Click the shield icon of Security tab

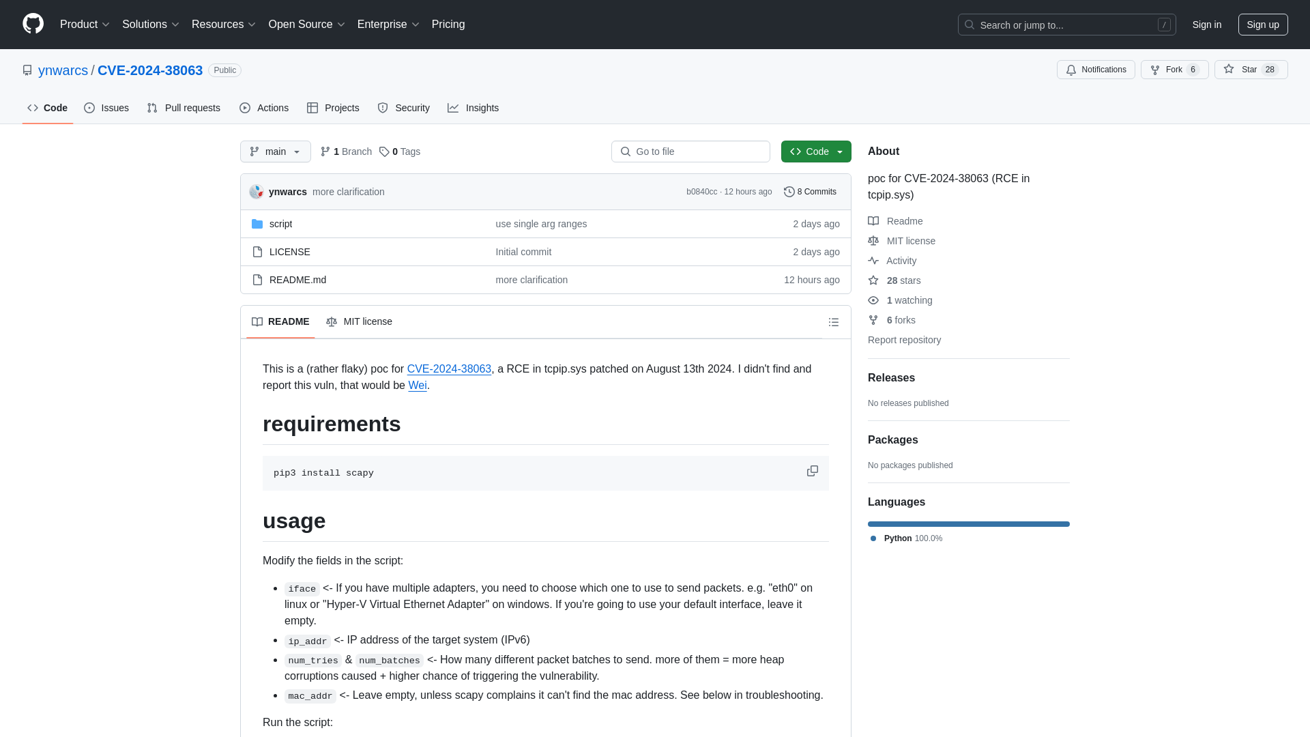point(383,108)
